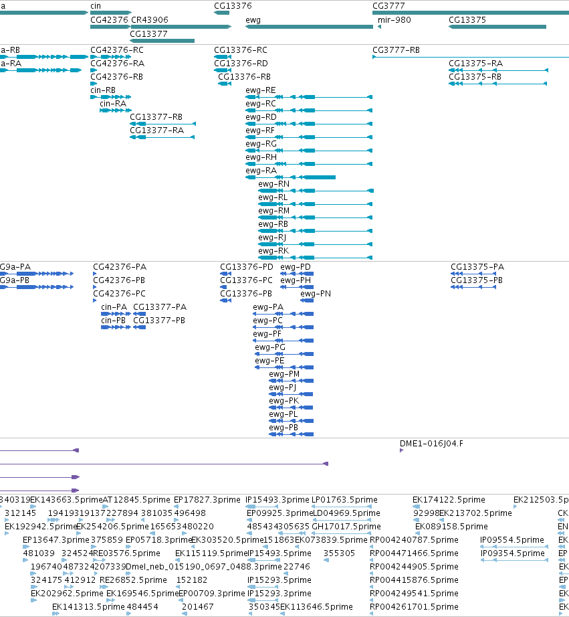Click the ewg-RG transcript label

pos(261,144)
